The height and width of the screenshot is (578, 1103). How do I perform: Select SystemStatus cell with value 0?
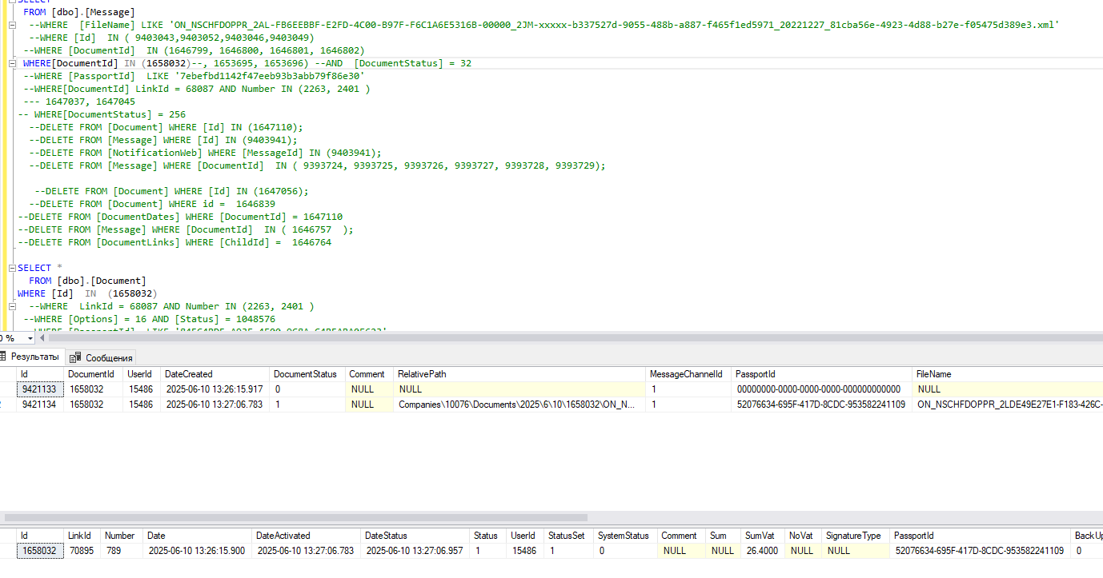tap(626, 551)
